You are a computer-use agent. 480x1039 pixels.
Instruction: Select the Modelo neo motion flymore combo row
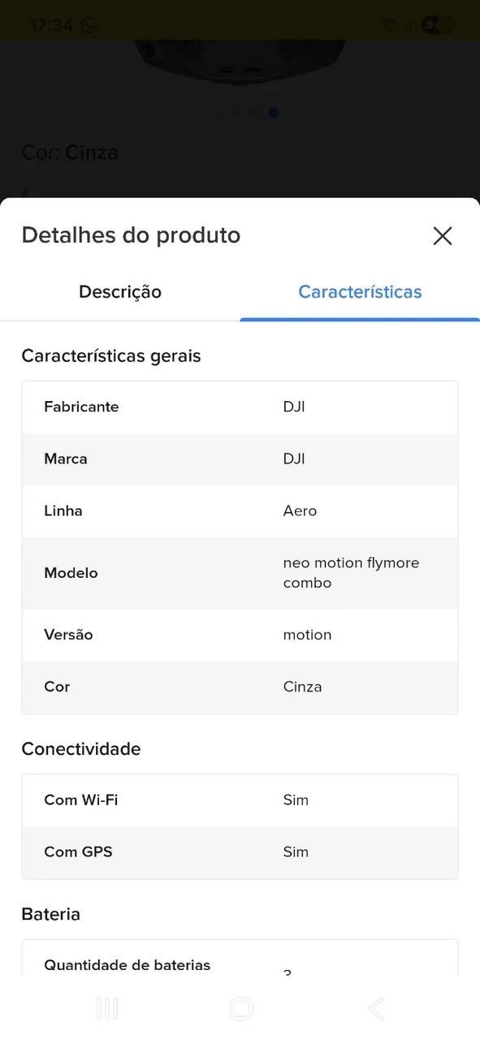pos(240,572)
